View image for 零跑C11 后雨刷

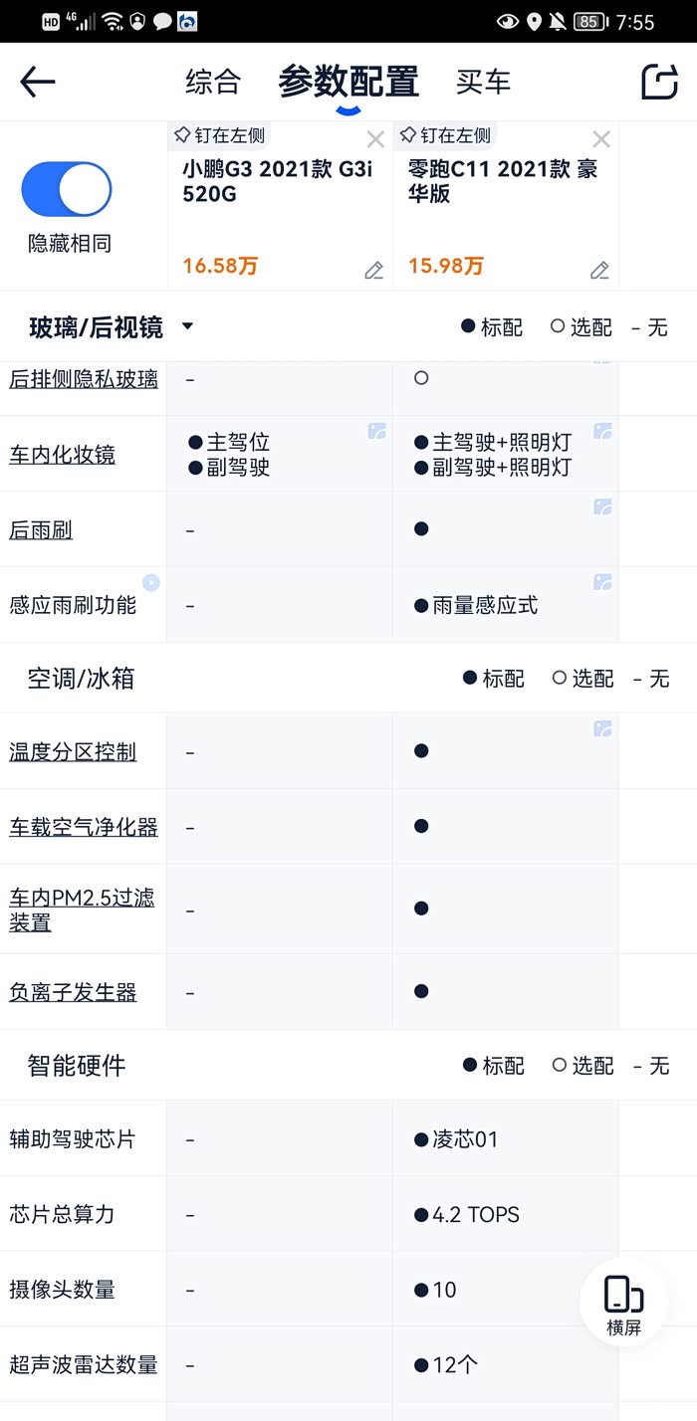(x=602, y=507)
